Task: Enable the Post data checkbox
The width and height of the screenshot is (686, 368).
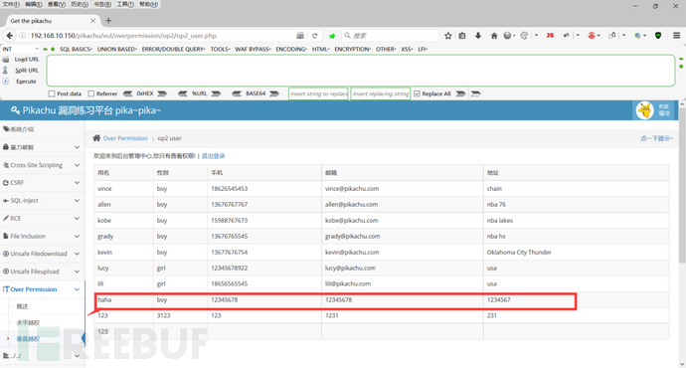Action: click(x=52, y=93)
